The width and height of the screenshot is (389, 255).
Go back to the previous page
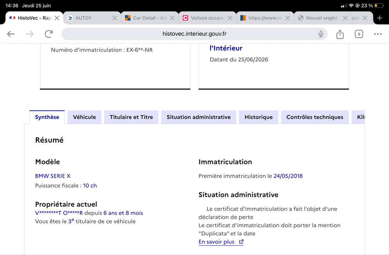(11, 34)
